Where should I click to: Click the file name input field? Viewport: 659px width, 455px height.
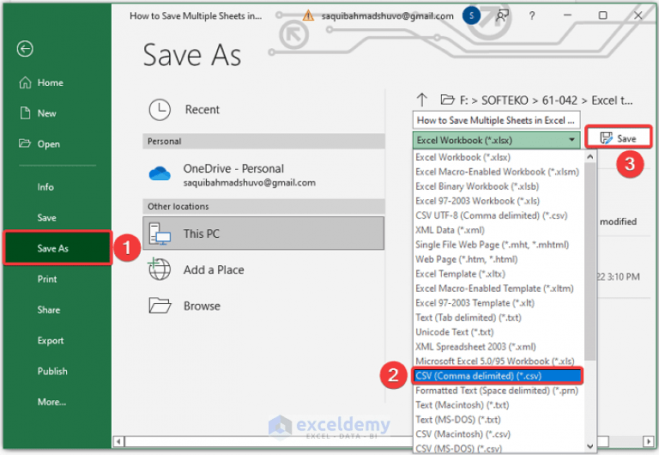(x=496, y=120)
